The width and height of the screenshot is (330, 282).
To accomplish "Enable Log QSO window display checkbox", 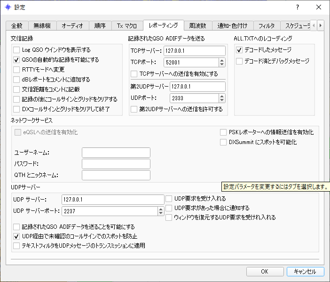I will [x=17, y=49].
